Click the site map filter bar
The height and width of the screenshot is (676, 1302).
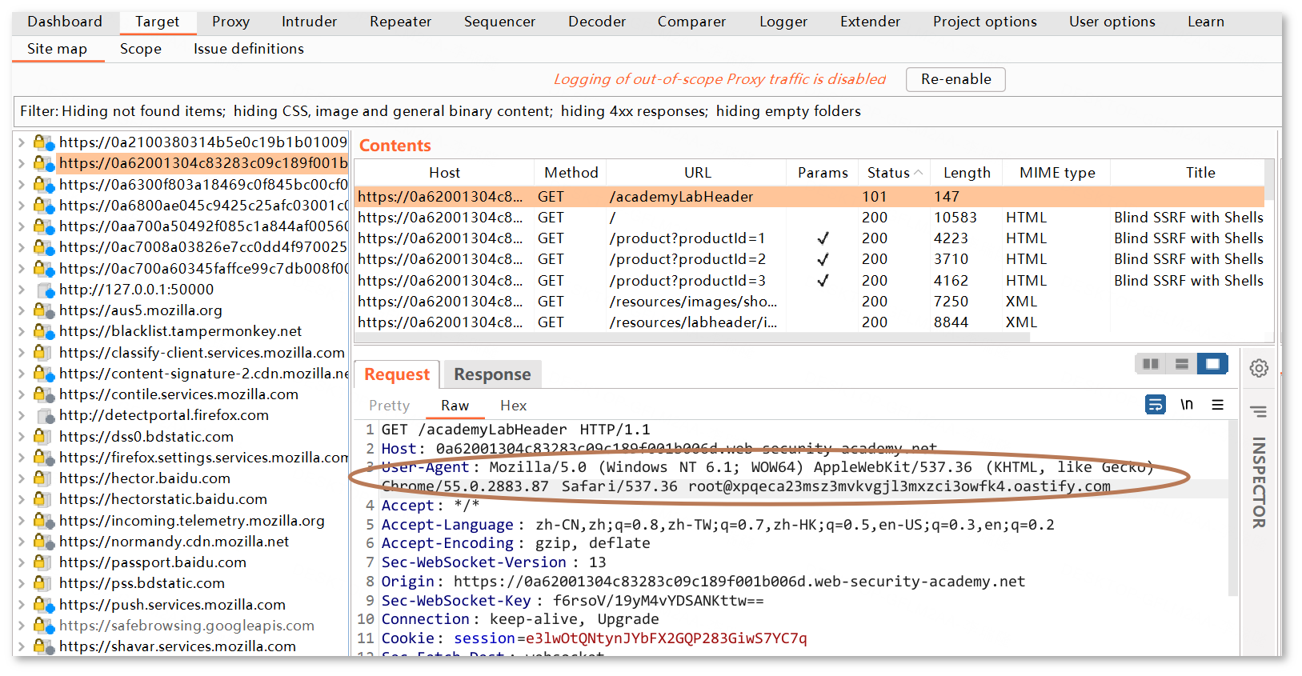tap(440, 111)
